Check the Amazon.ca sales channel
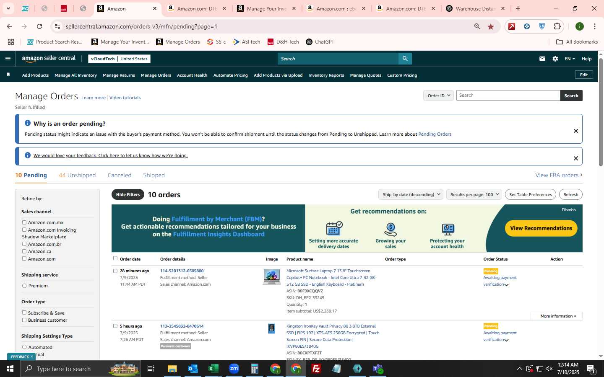The width and height of the screenshot is (604, 377). click(x=24, y=251)
